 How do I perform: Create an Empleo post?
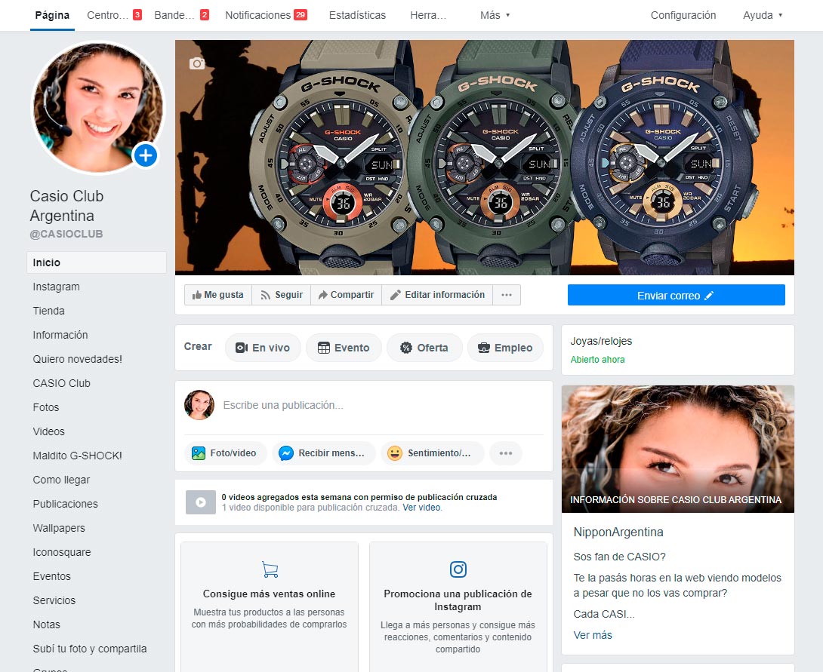pyautogui.click(x=505, y=348)
